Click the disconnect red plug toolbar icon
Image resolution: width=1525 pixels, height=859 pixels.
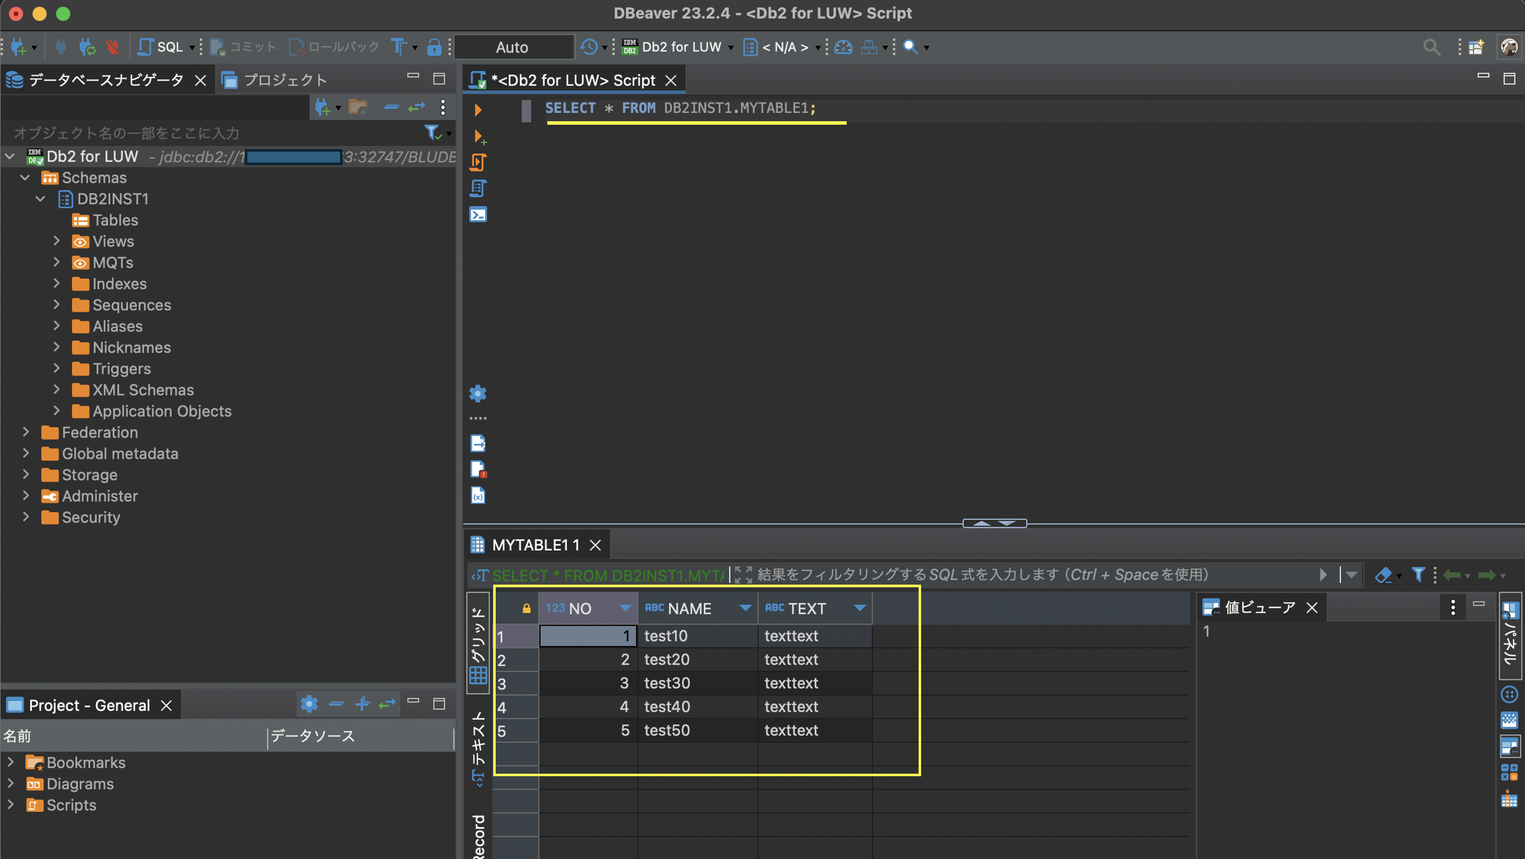[113, 47]
